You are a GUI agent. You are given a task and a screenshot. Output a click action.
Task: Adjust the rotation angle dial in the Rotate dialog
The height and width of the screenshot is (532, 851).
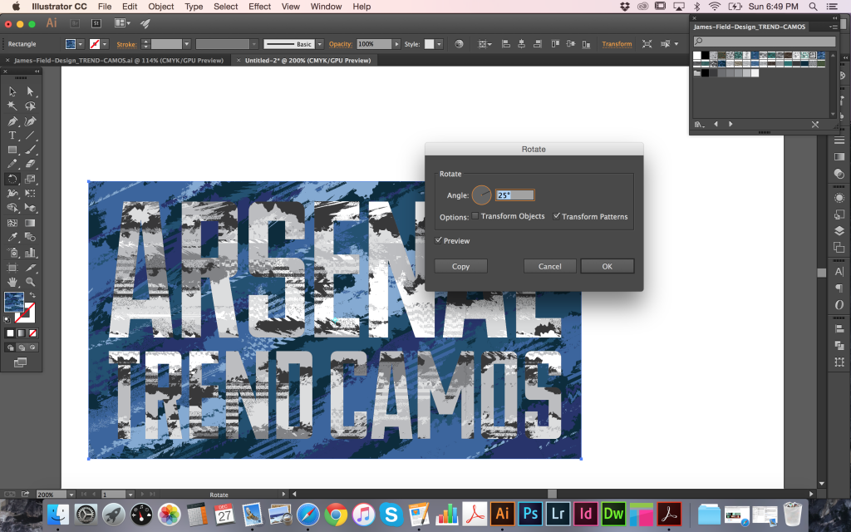pos(481,195)
